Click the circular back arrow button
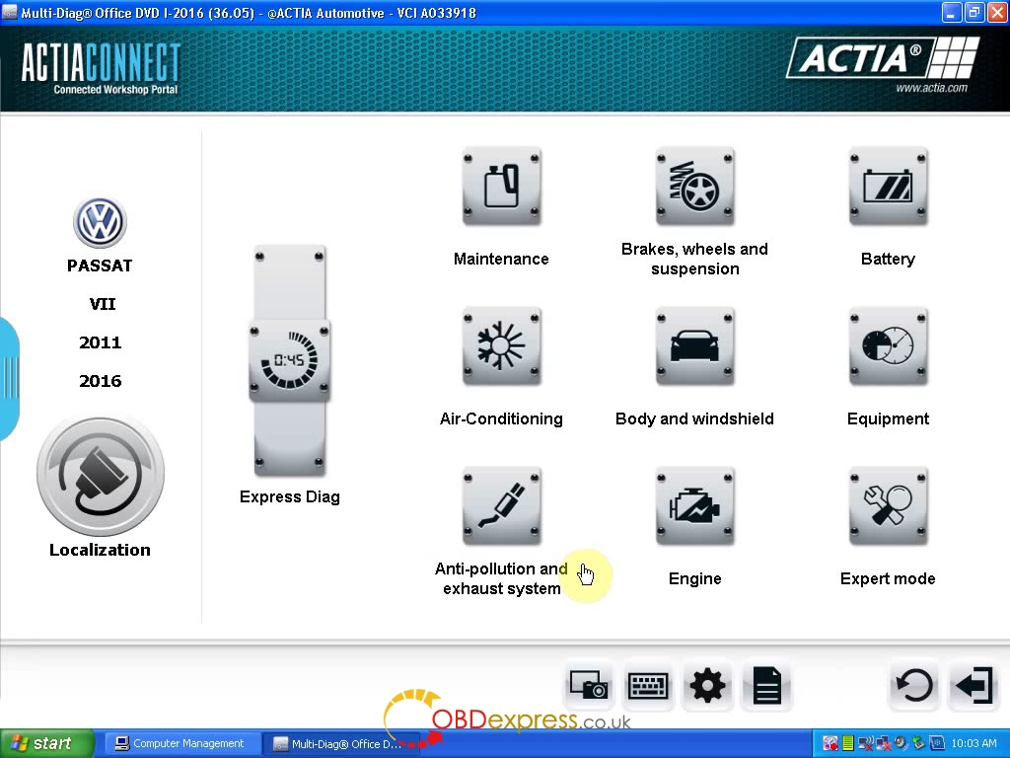This screenshot has width=1010, height=758. click(913, 685)
